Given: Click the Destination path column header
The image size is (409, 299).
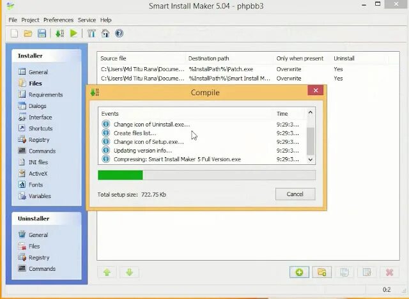Looking at the screenshot, I should (229, 58).
